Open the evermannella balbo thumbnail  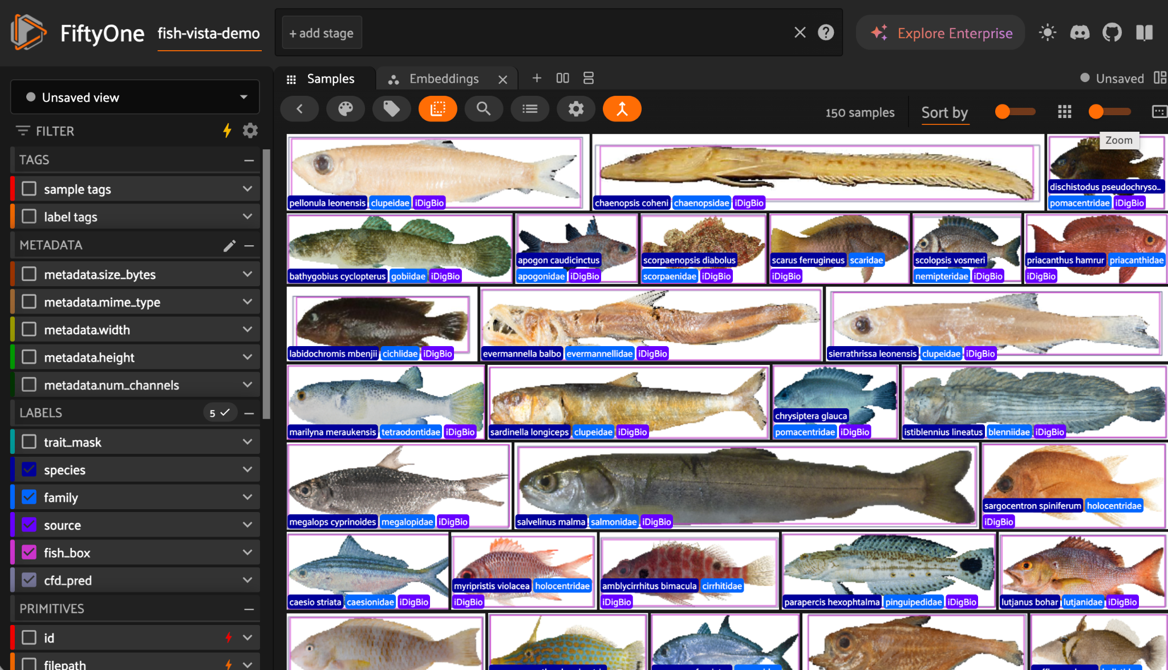pyautogui.click(x=651, y=324)
